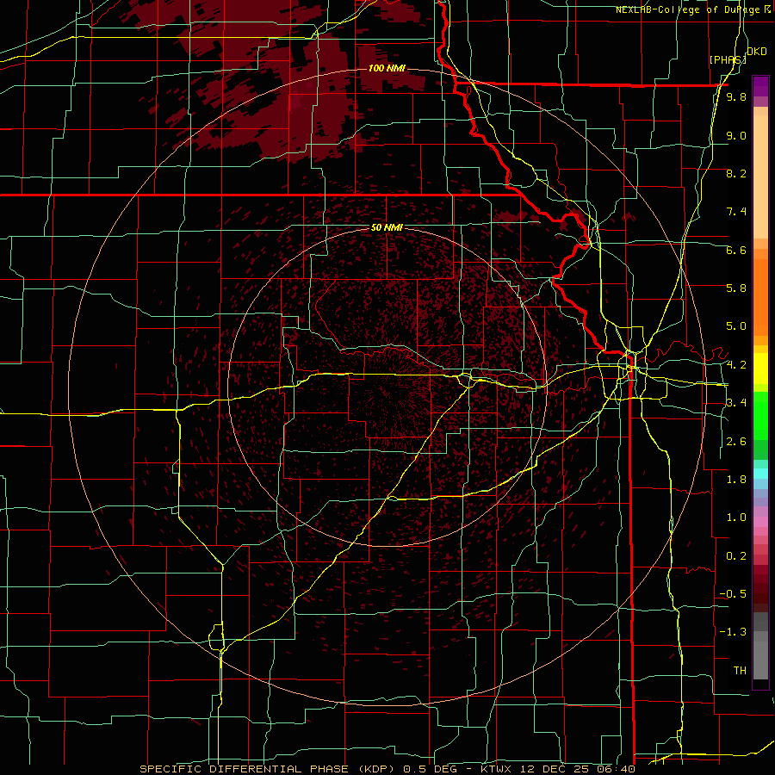Click the '50 NMI' range ring label
Image resolution: width=775 pixels, height=775 pixels.
point(387,228)
